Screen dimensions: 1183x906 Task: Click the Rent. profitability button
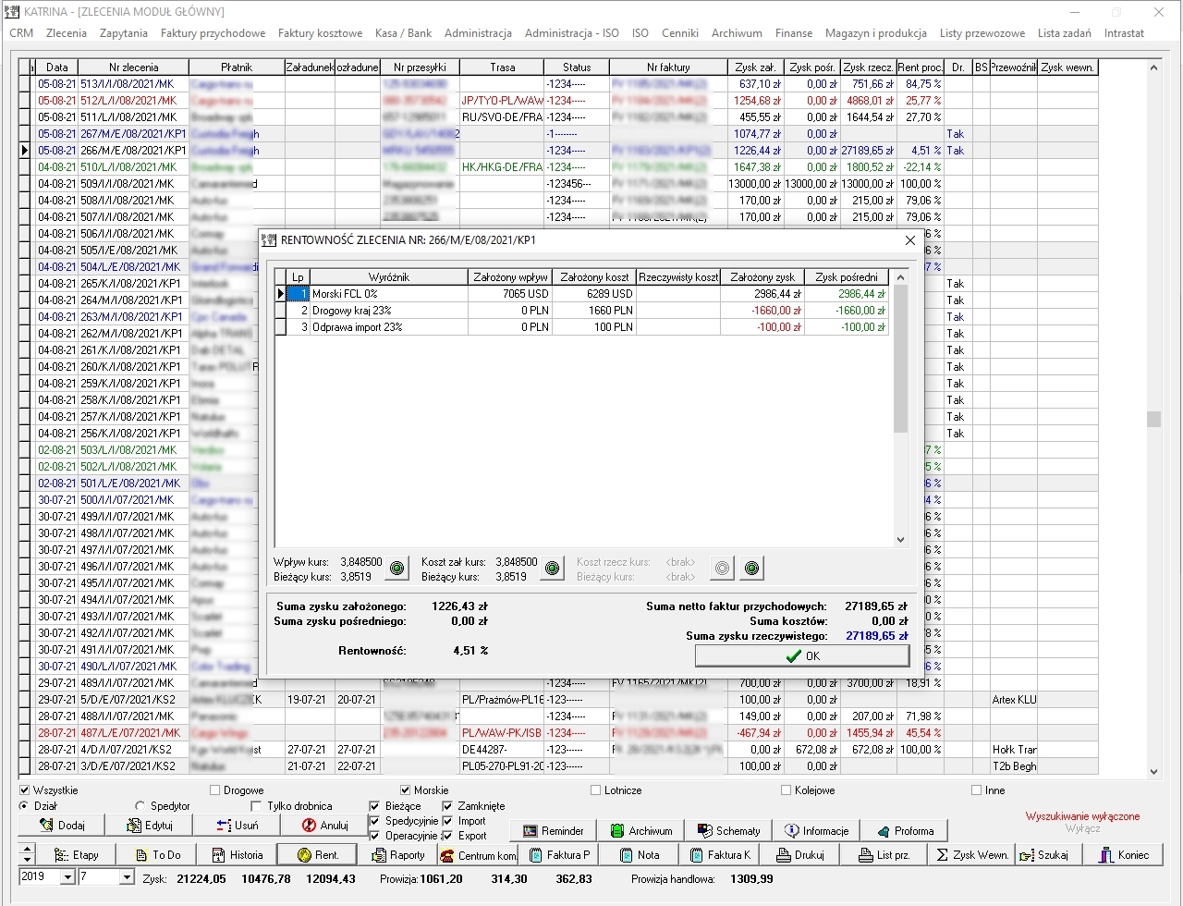point(318,854)
